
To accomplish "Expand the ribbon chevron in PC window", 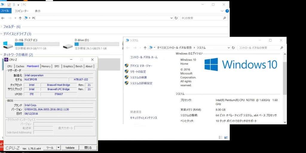I will tap(222, 11).
